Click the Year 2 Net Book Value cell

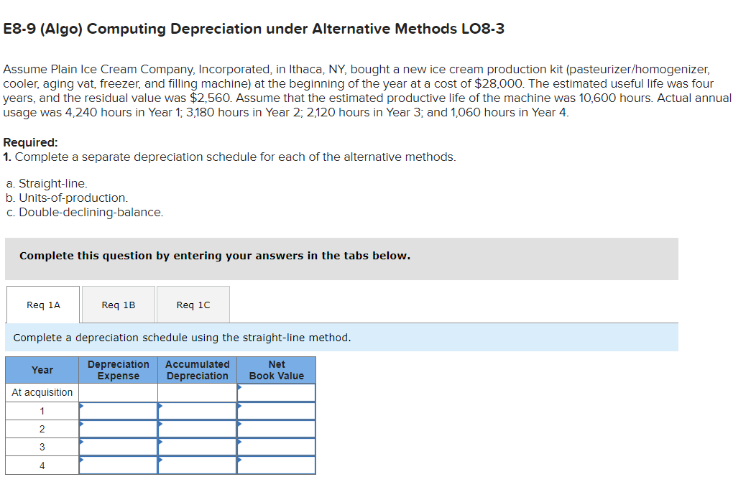(277, 428)
